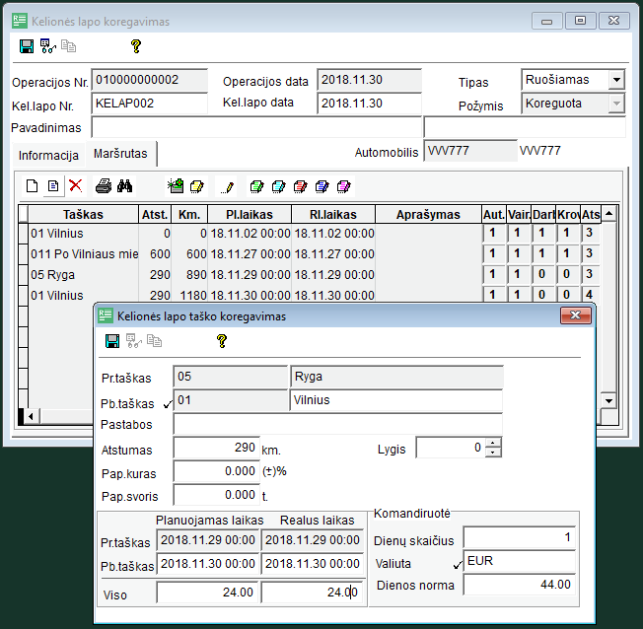
Task: Click the blue stacked pages icon
Action: [x=322, y=186]
